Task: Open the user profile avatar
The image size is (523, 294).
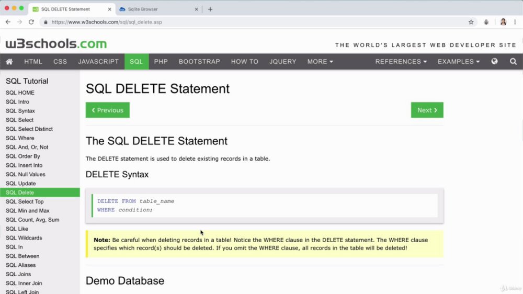Action: (503, 22)
